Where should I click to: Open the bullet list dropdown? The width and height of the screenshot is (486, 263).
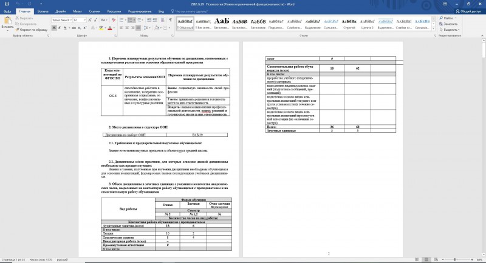pyautogui.click(x=125, y=20)
